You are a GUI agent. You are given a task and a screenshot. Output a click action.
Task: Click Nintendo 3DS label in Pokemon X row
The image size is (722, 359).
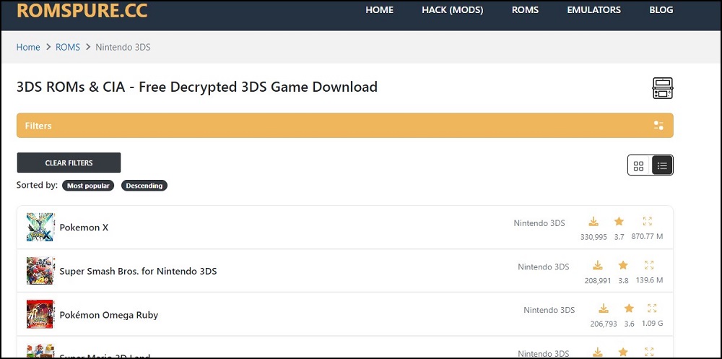click(x=539, y=223)
